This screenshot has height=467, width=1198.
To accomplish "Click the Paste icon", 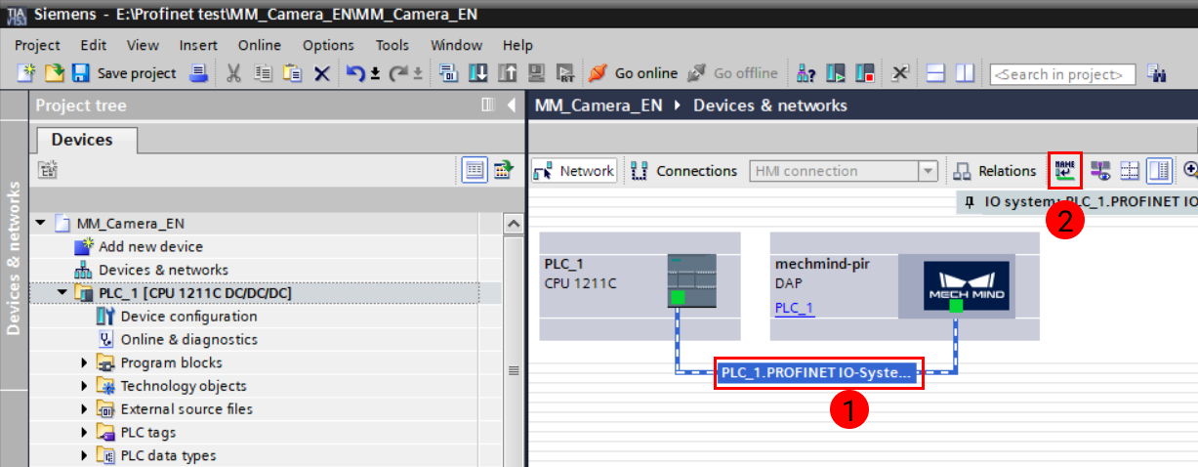I will [291, 73].
